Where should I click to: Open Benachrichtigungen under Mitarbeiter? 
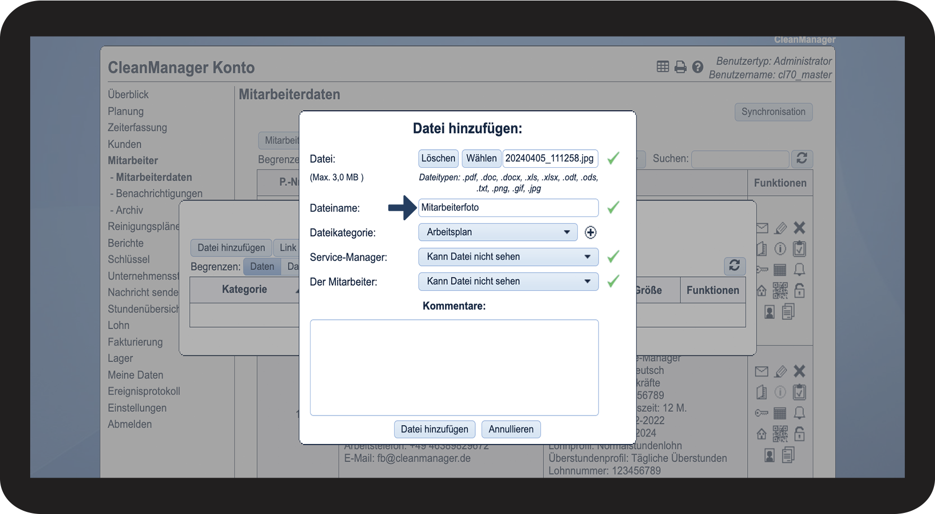(159, 193)
